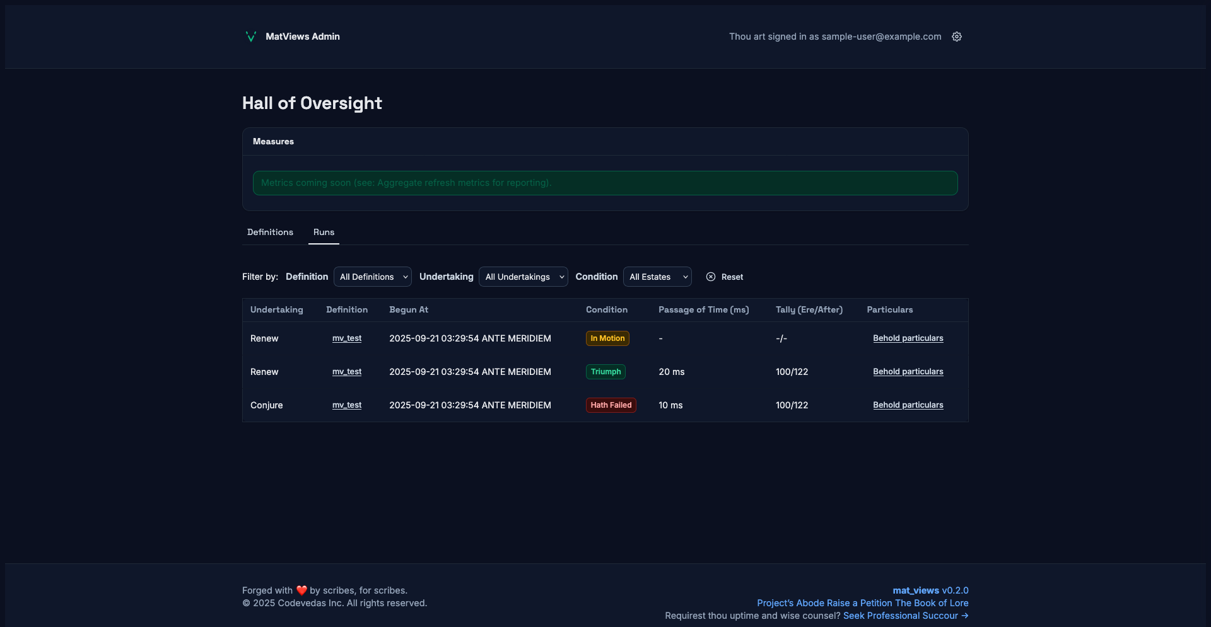The width and height of the screenshot is (1211, 627).
Task: Click the Hath Failed status badge
Action: click(x=611, y=405)
